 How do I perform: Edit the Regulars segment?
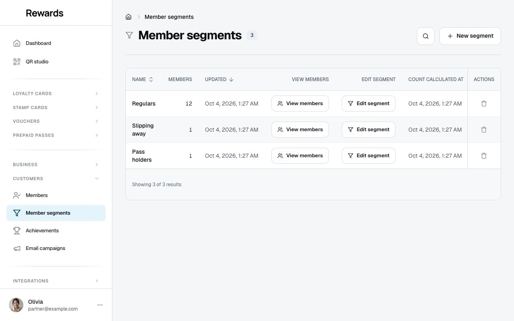[369, 104]
